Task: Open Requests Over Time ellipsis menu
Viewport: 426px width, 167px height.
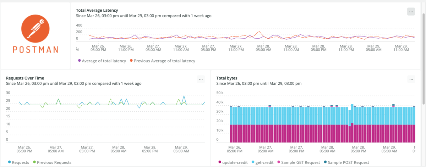Action: (201, 79)
